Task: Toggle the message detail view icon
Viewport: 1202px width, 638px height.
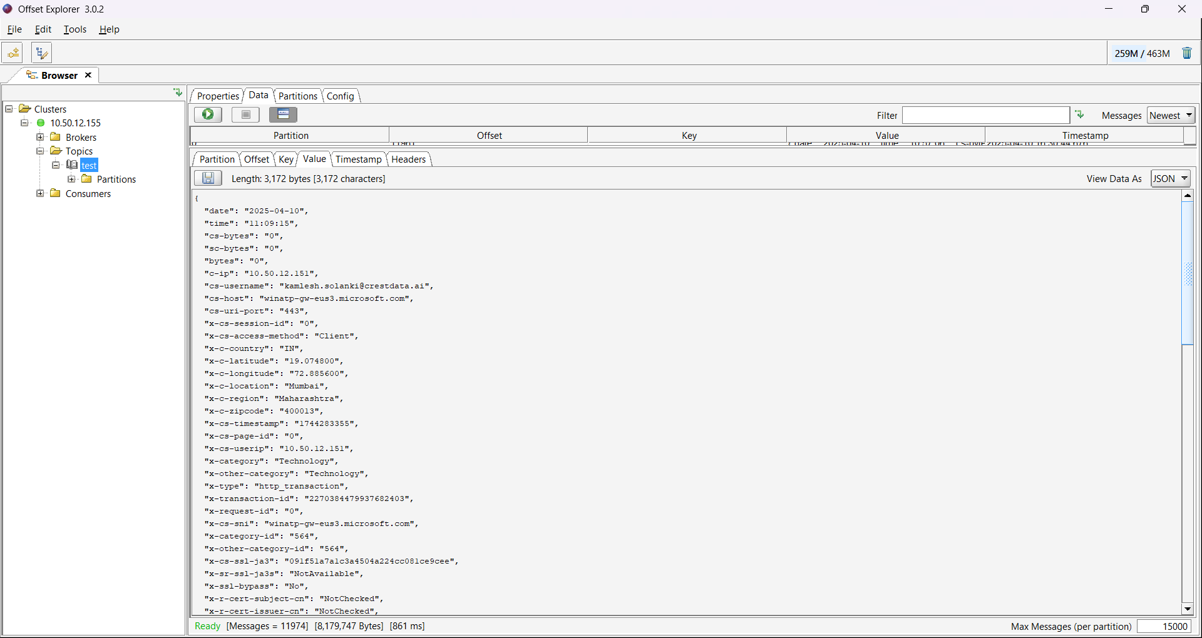Action: pos(283,114)
